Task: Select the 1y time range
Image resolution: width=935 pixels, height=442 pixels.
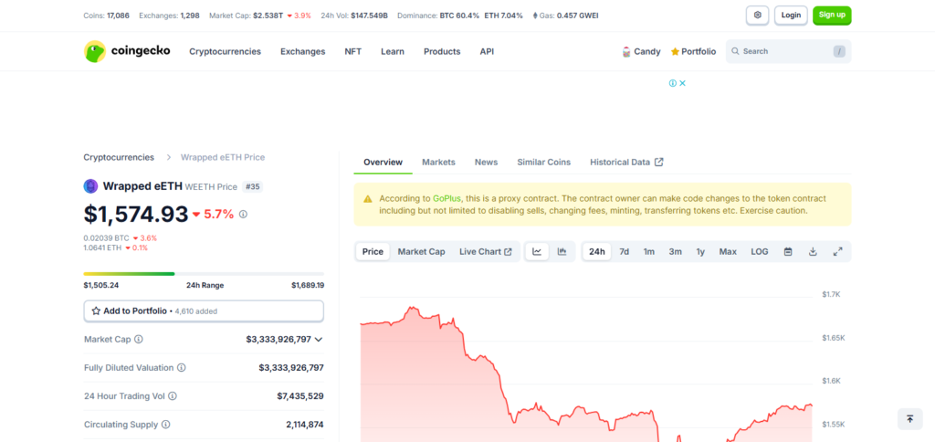Action: [700, 252]
